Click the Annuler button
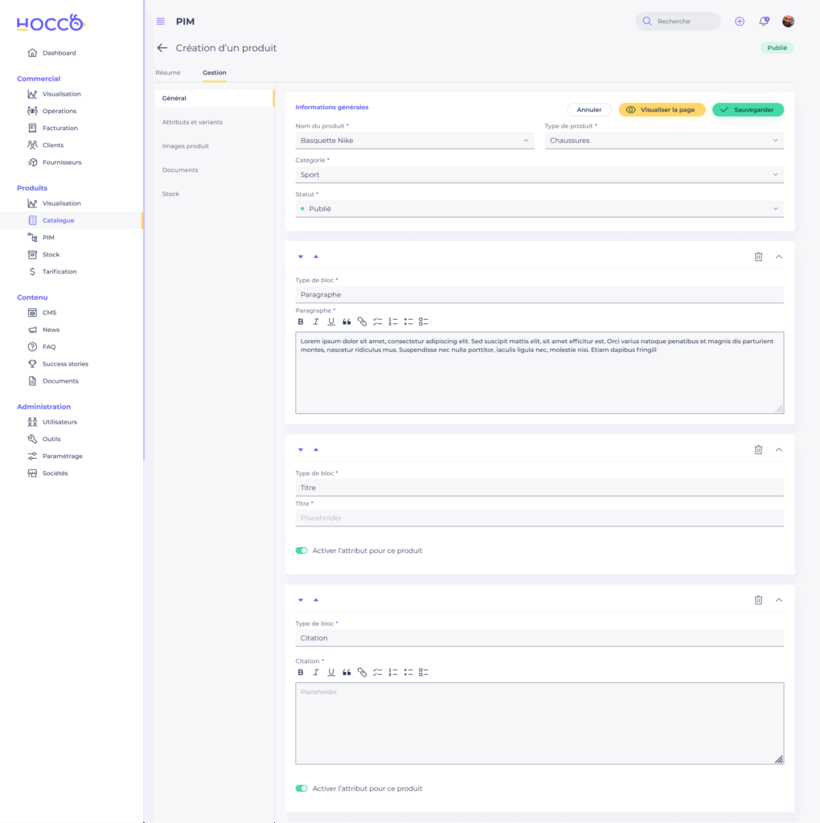 click(589, 110)
